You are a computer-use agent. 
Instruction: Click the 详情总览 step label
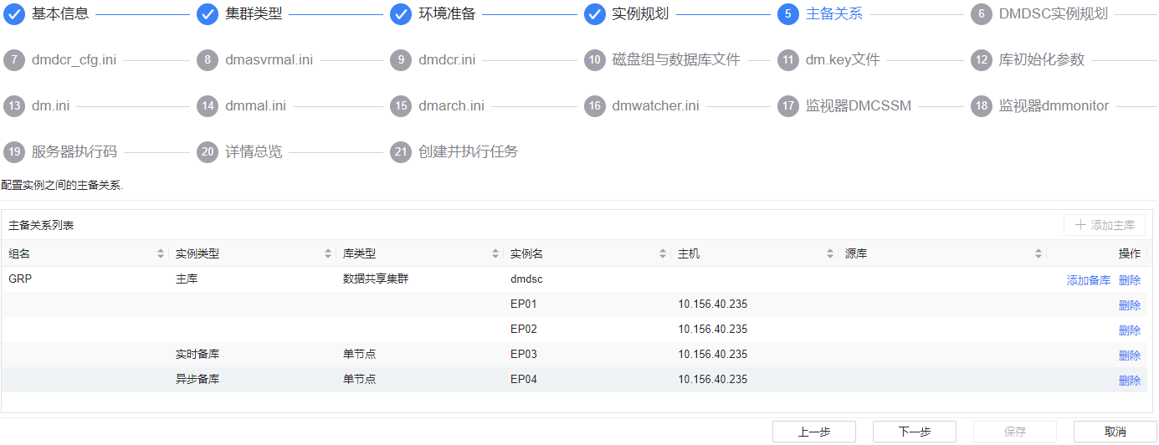tap(254, 152)
